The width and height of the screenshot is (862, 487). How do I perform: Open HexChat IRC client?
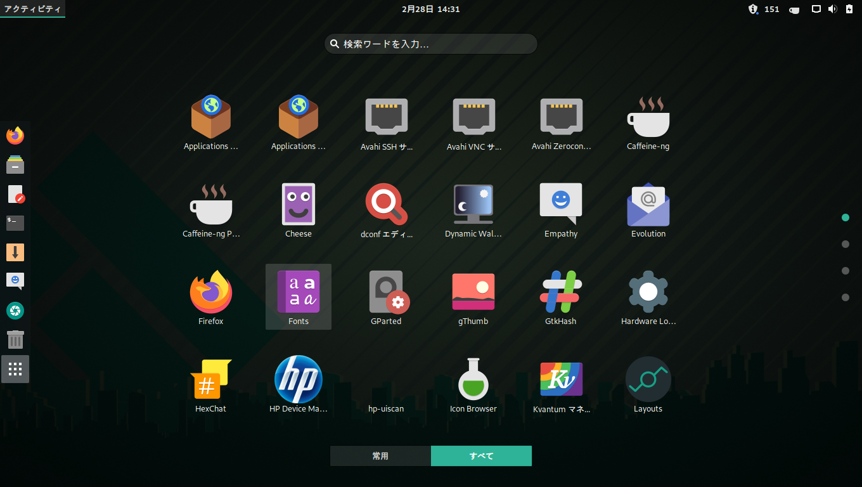[x=211, y=386]
